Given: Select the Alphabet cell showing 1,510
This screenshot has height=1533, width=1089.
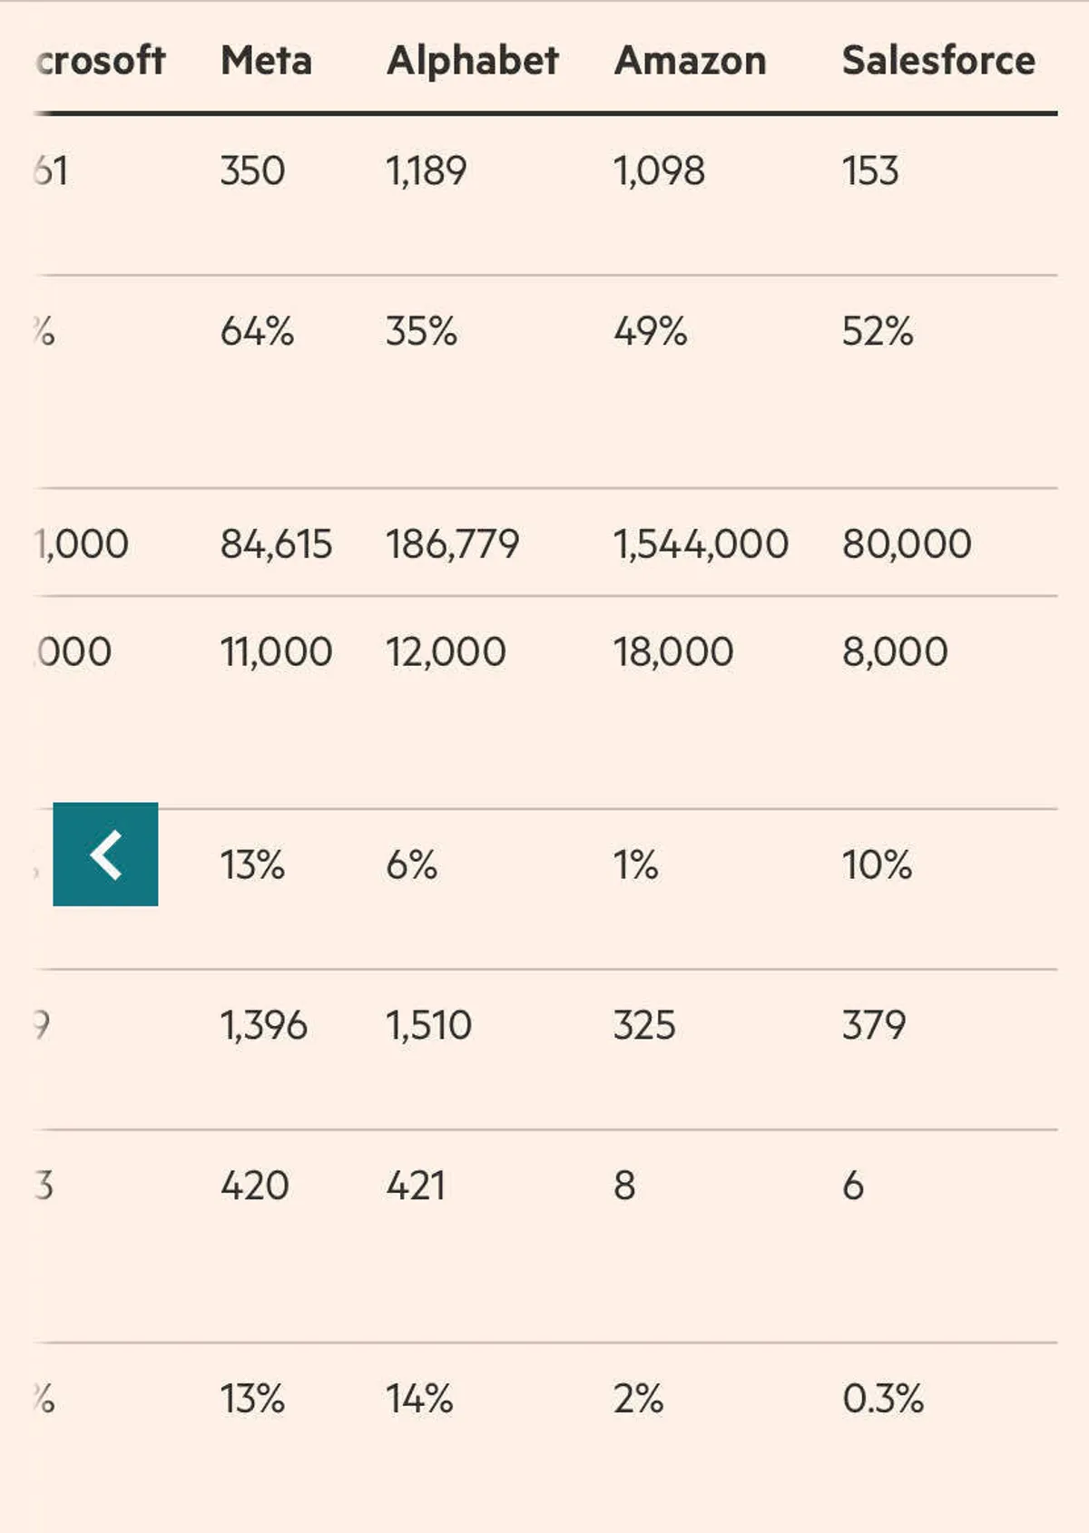Looking at the screenshot, I should 428,1026.
